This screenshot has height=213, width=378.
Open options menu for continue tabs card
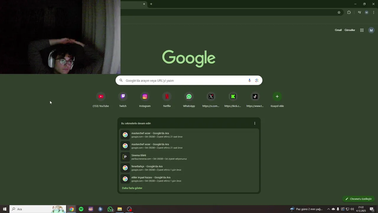click(255, 123)
